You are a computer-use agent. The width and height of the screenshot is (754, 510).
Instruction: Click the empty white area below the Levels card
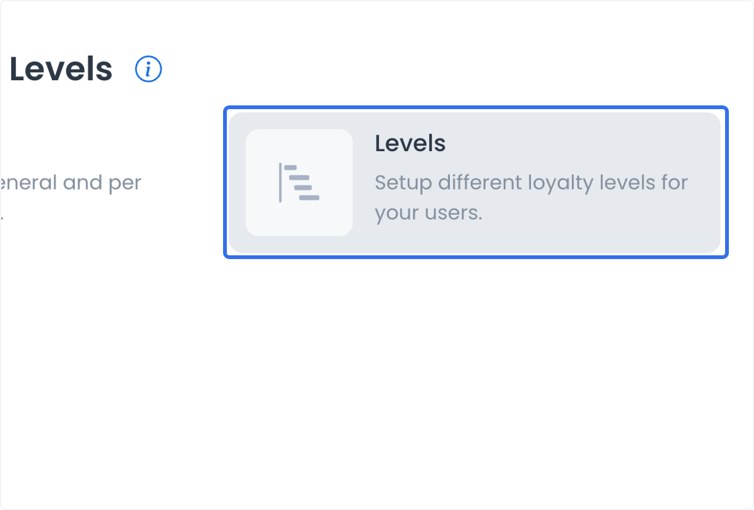(474, 376)
